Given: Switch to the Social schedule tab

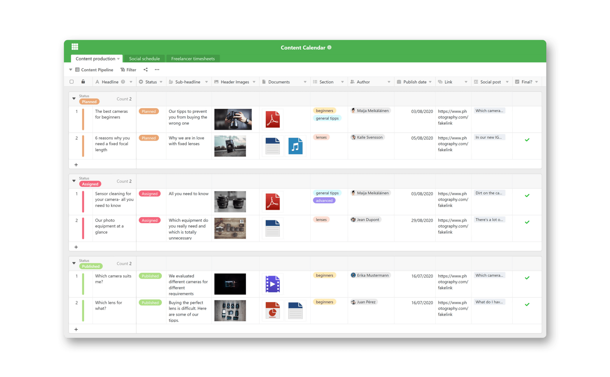Looking at the screenshot, I should [x=144, y=59].
